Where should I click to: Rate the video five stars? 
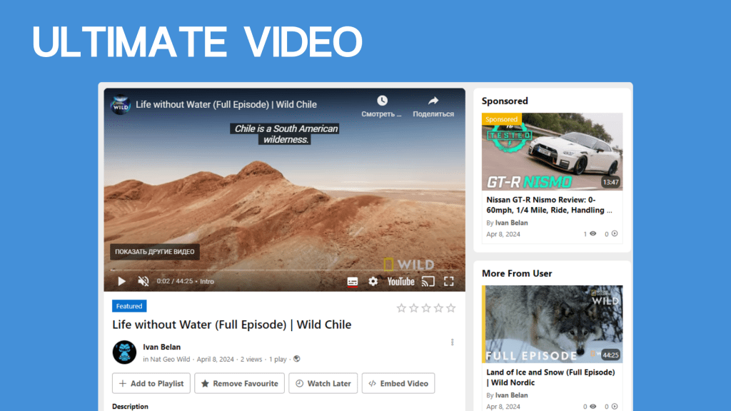tap(450, 308)
